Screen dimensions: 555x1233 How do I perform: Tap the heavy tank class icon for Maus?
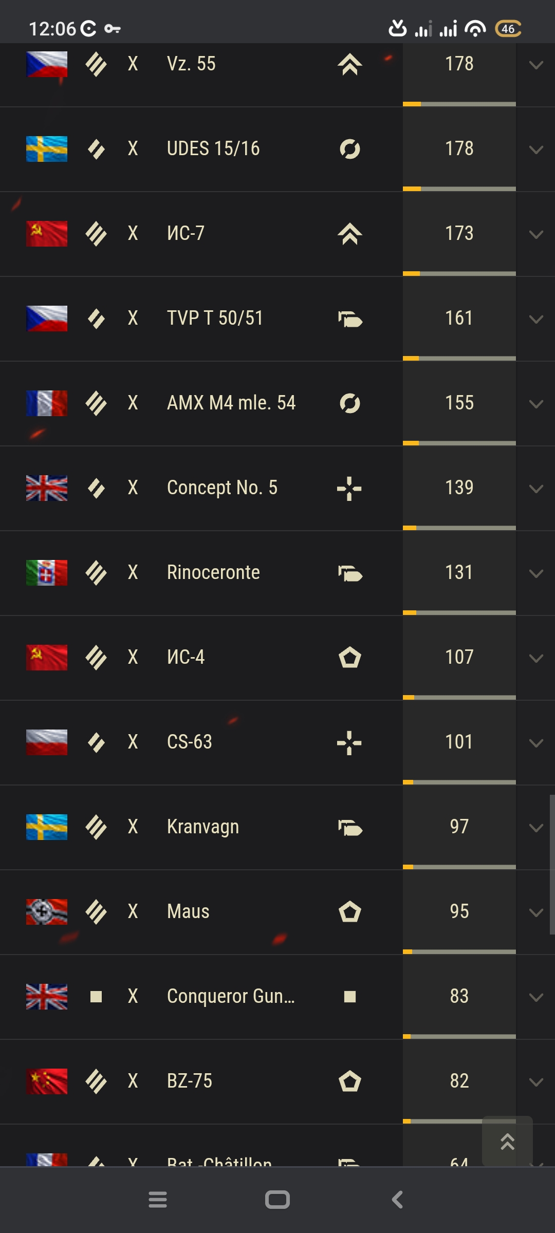(x=96, y=912)
